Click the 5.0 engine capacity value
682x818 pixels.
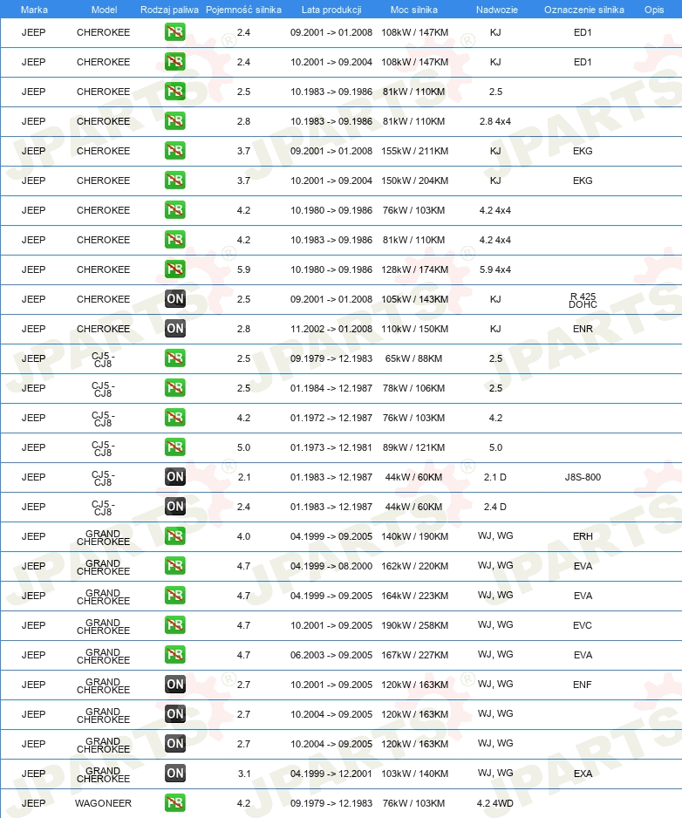[243, 447]
